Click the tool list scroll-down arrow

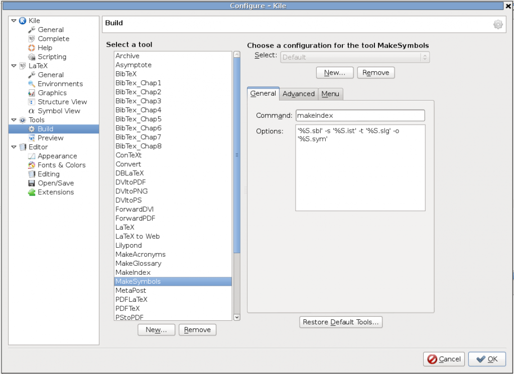click(x=237, y=317)
